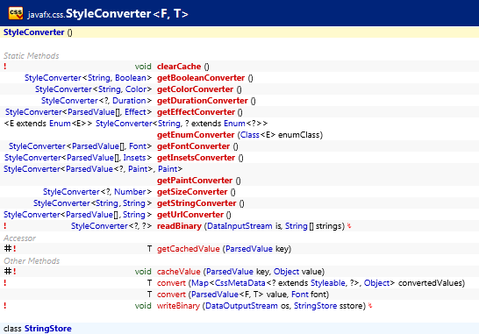The height and width of the screenshot is (334, 479).
Task: Open convert method with ParsedValue and Font
Action: pyautogui.click(x=171, y=295)
